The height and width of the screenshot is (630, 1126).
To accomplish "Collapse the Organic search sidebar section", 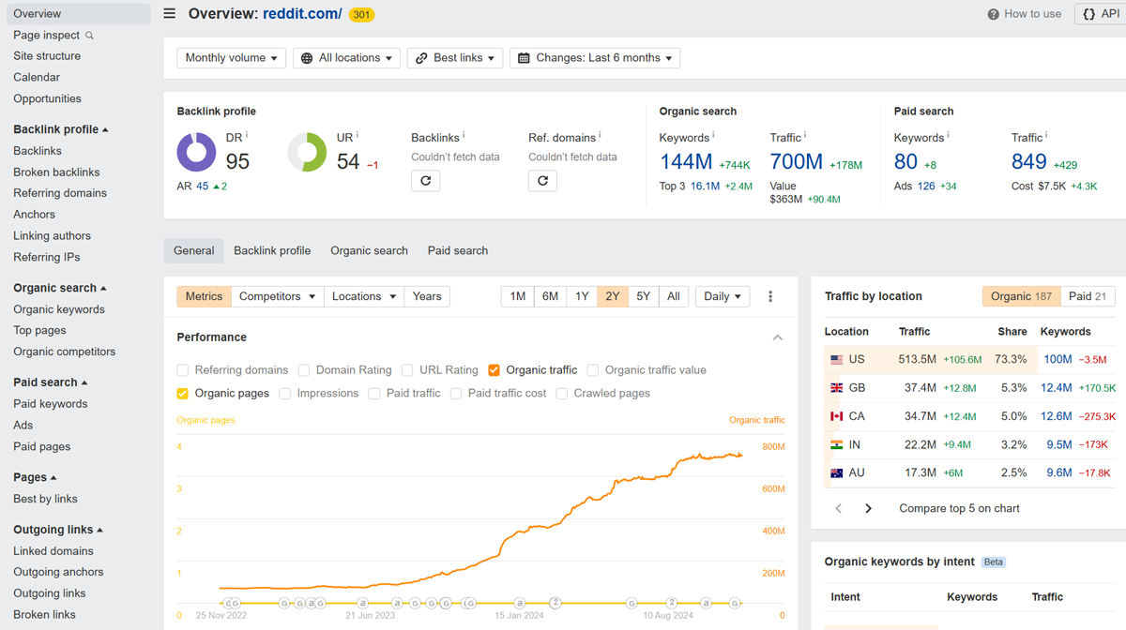I will [60, 288].
